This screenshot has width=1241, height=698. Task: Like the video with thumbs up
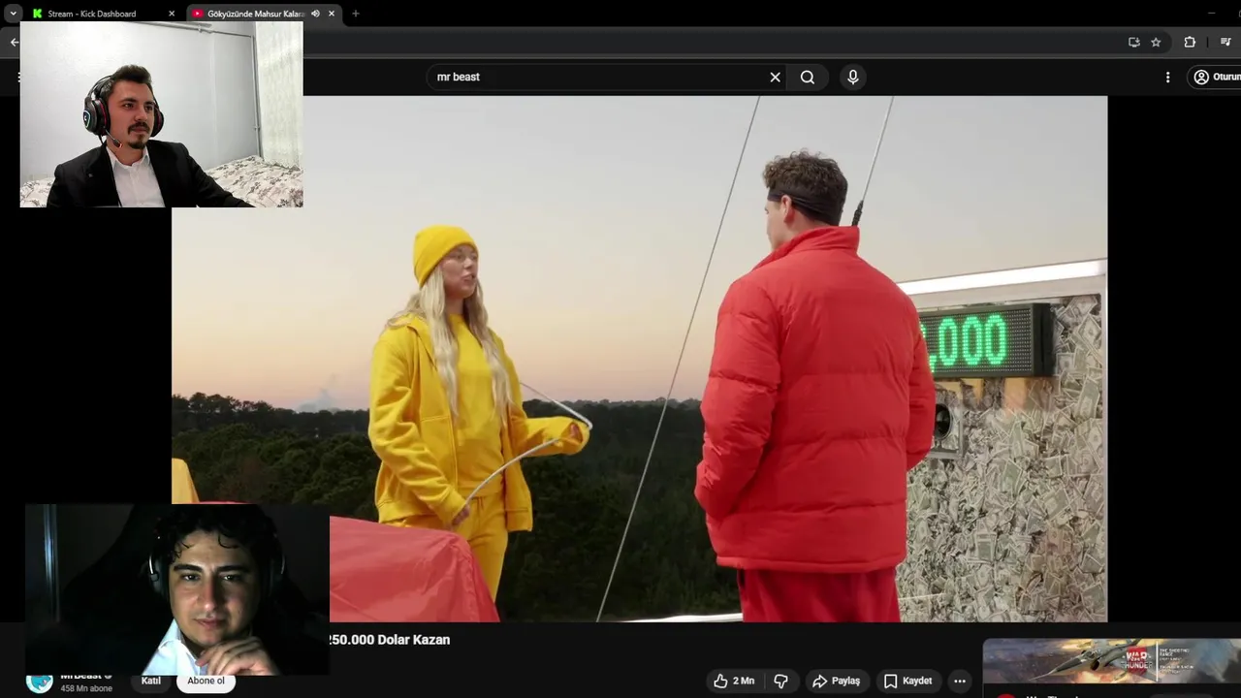735,681
